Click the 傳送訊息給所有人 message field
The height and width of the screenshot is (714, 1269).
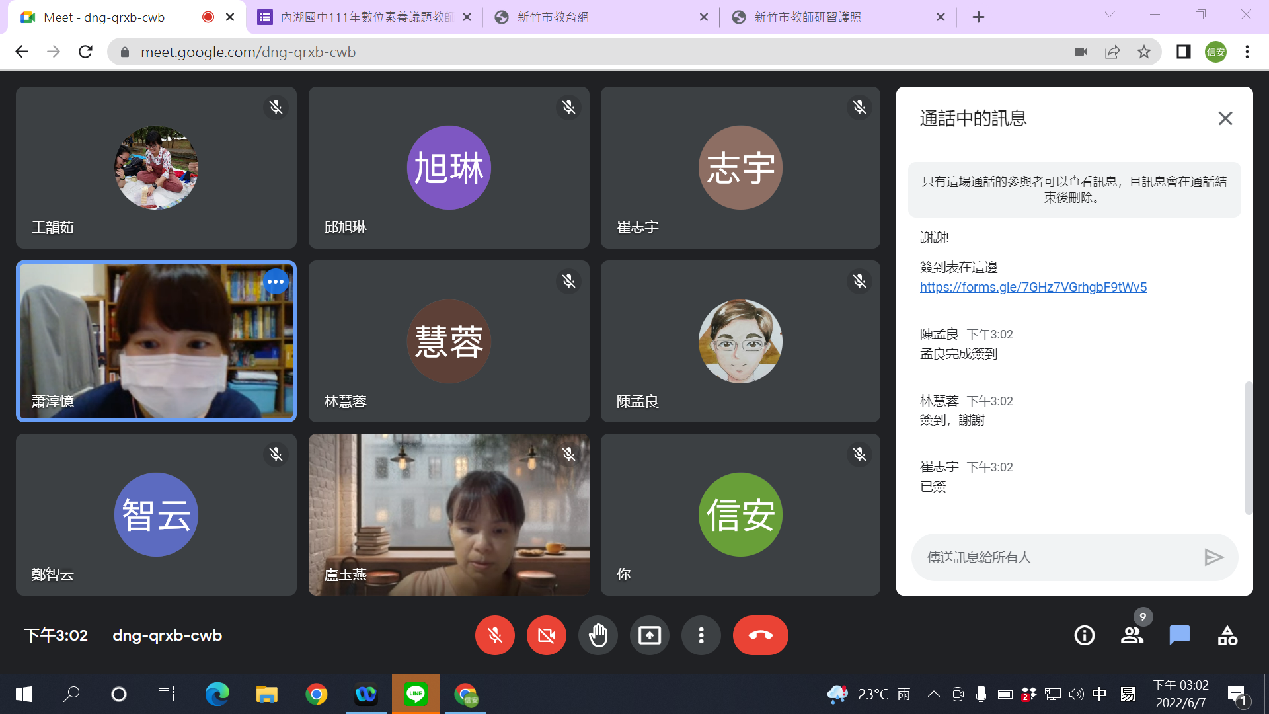pos(1057,557)
